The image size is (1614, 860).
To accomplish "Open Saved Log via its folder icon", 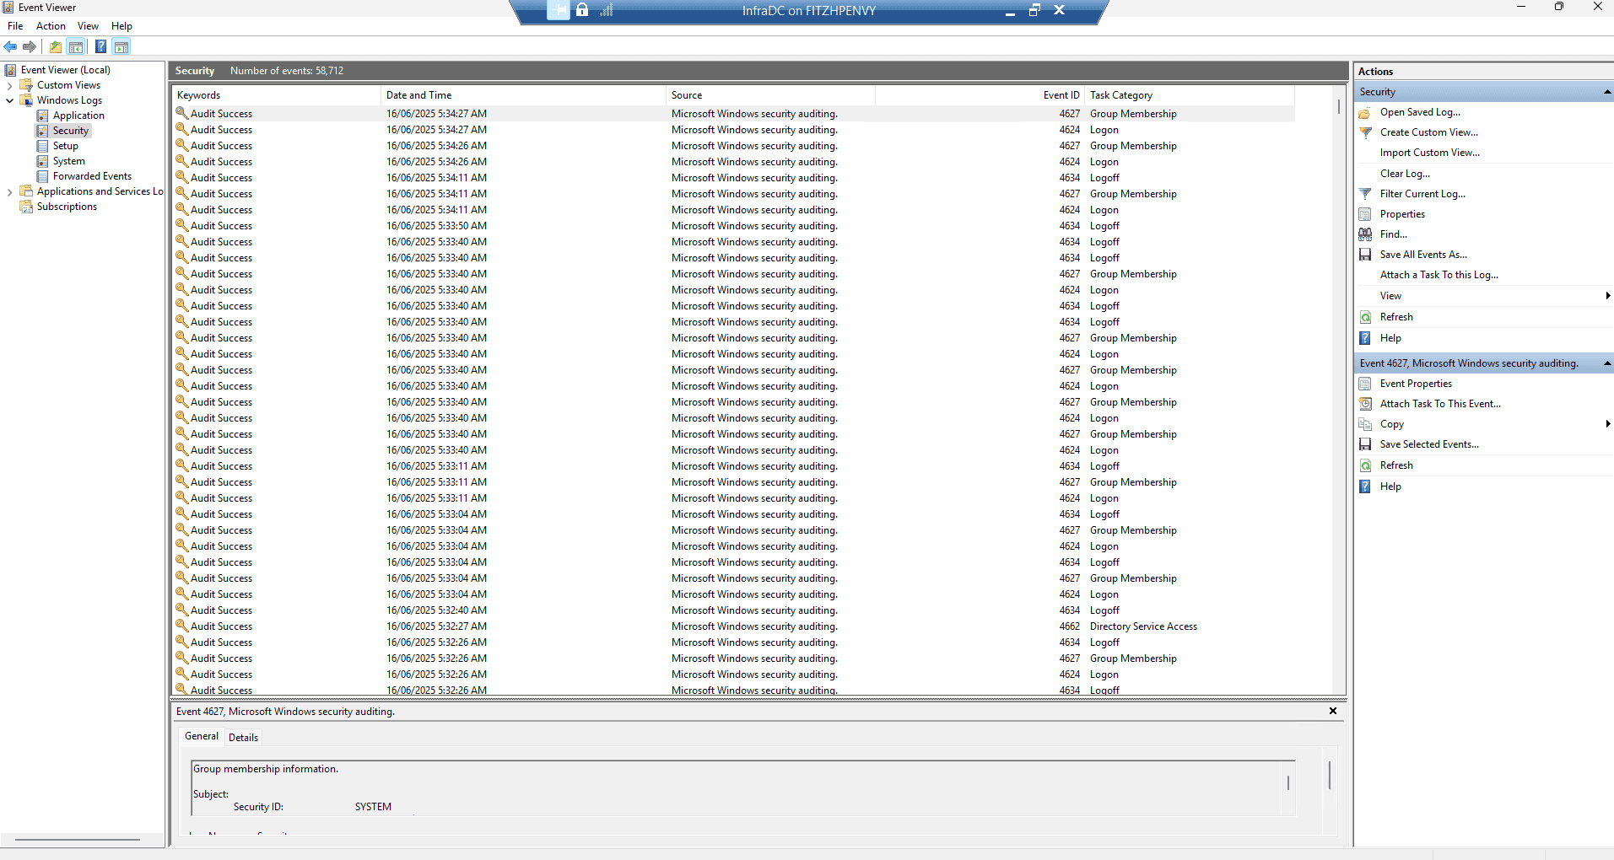I will pyautogui.click(x=1367, y=112).
